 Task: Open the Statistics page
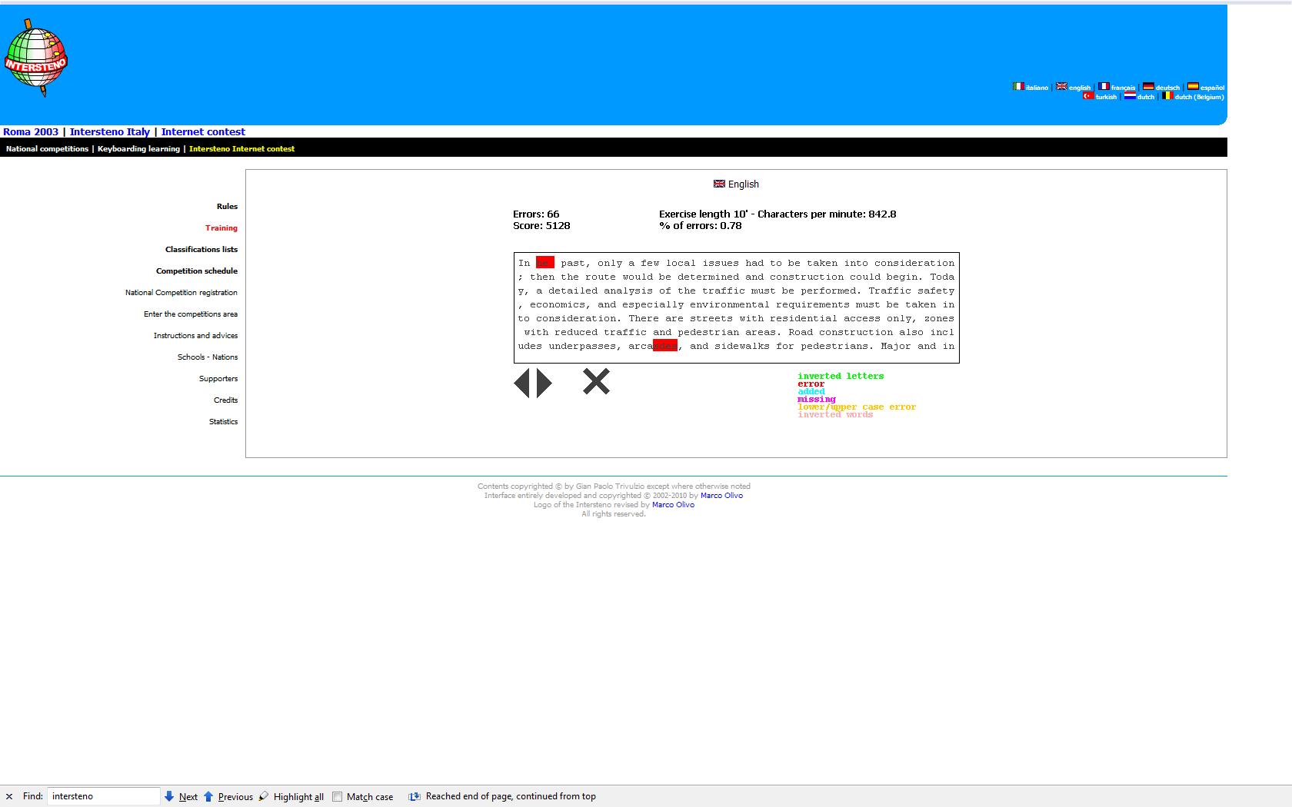point(223,421)
